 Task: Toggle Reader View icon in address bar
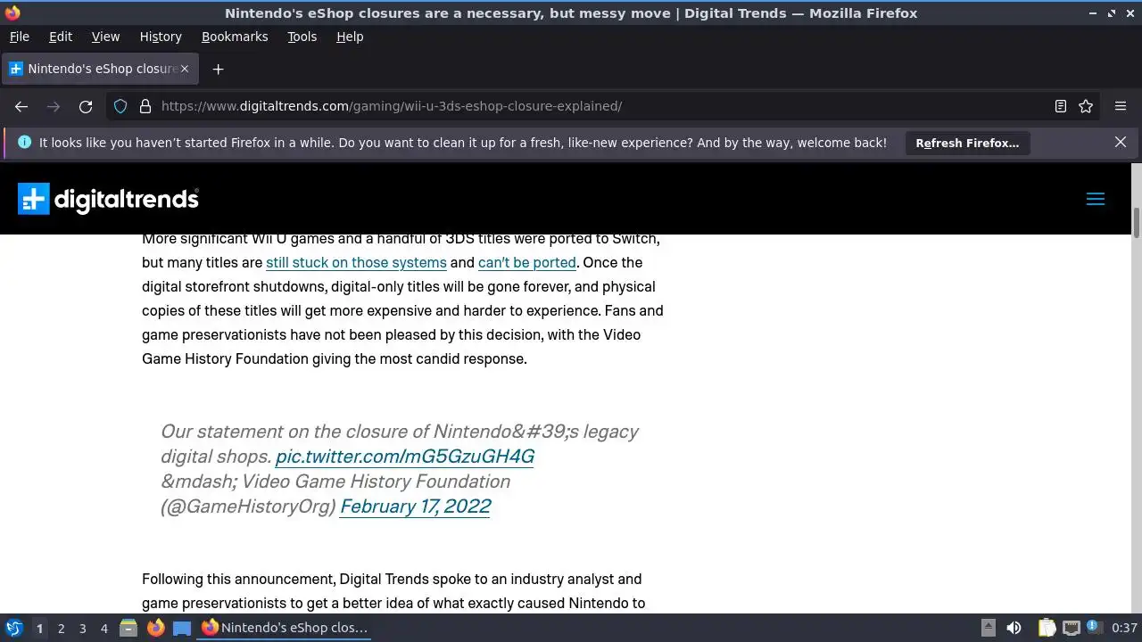click(x=1061, y=106)
